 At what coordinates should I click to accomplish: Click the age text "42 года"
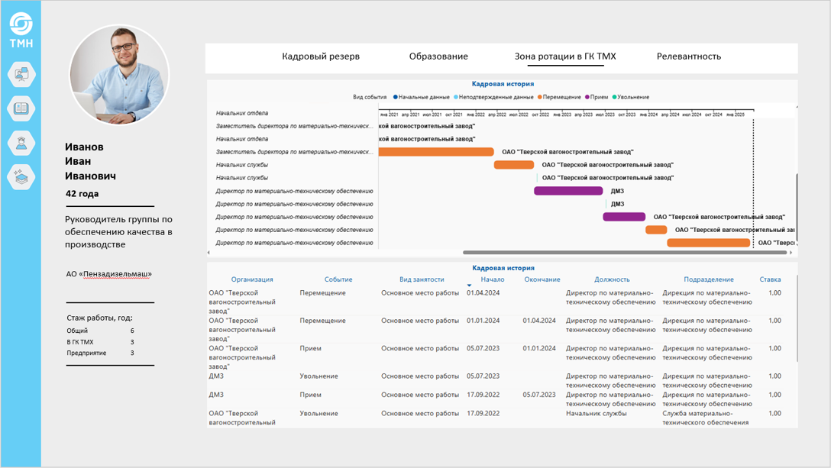[x=82, y=194]
